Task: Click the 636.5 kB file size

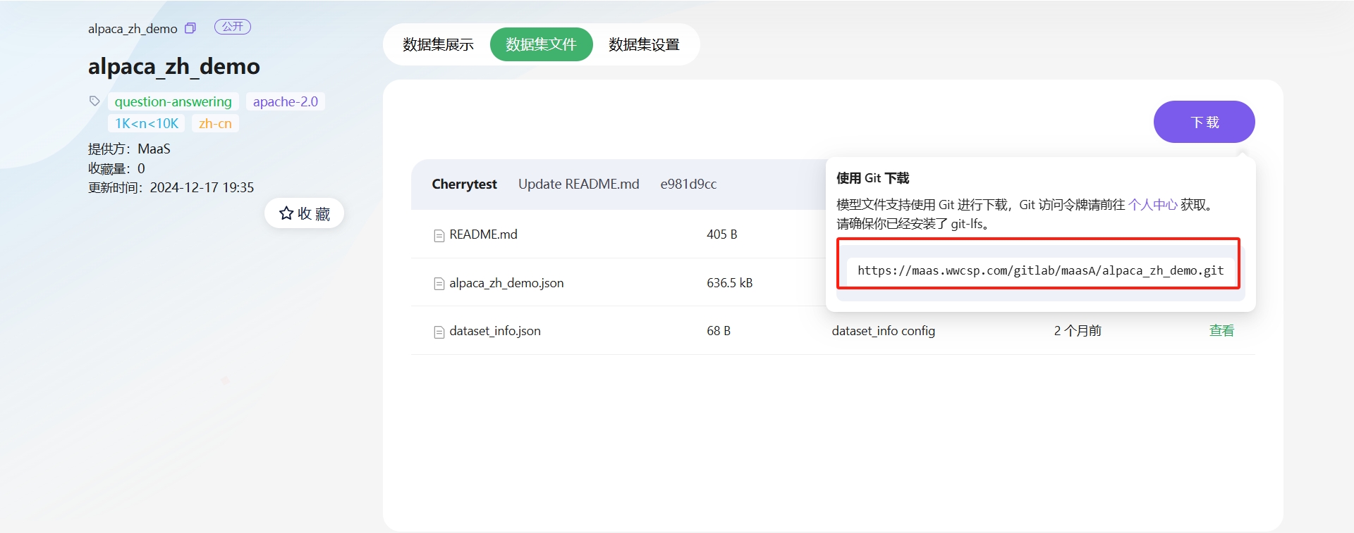Action: [x=729, y=283]
